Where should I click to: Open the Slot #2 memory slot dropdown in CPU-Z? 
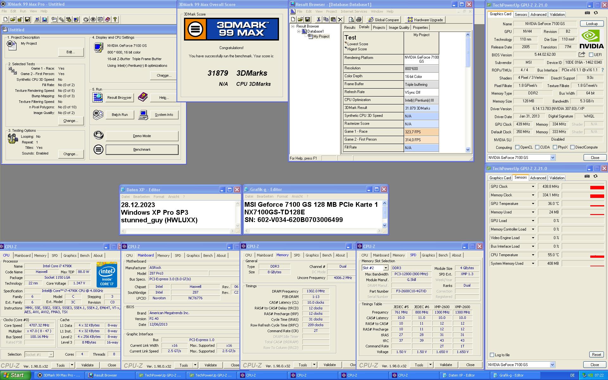tap(386, 268)
